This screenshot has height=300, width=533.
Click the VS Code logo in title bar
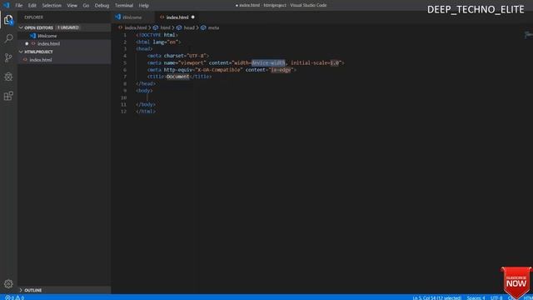coord(7,5)
